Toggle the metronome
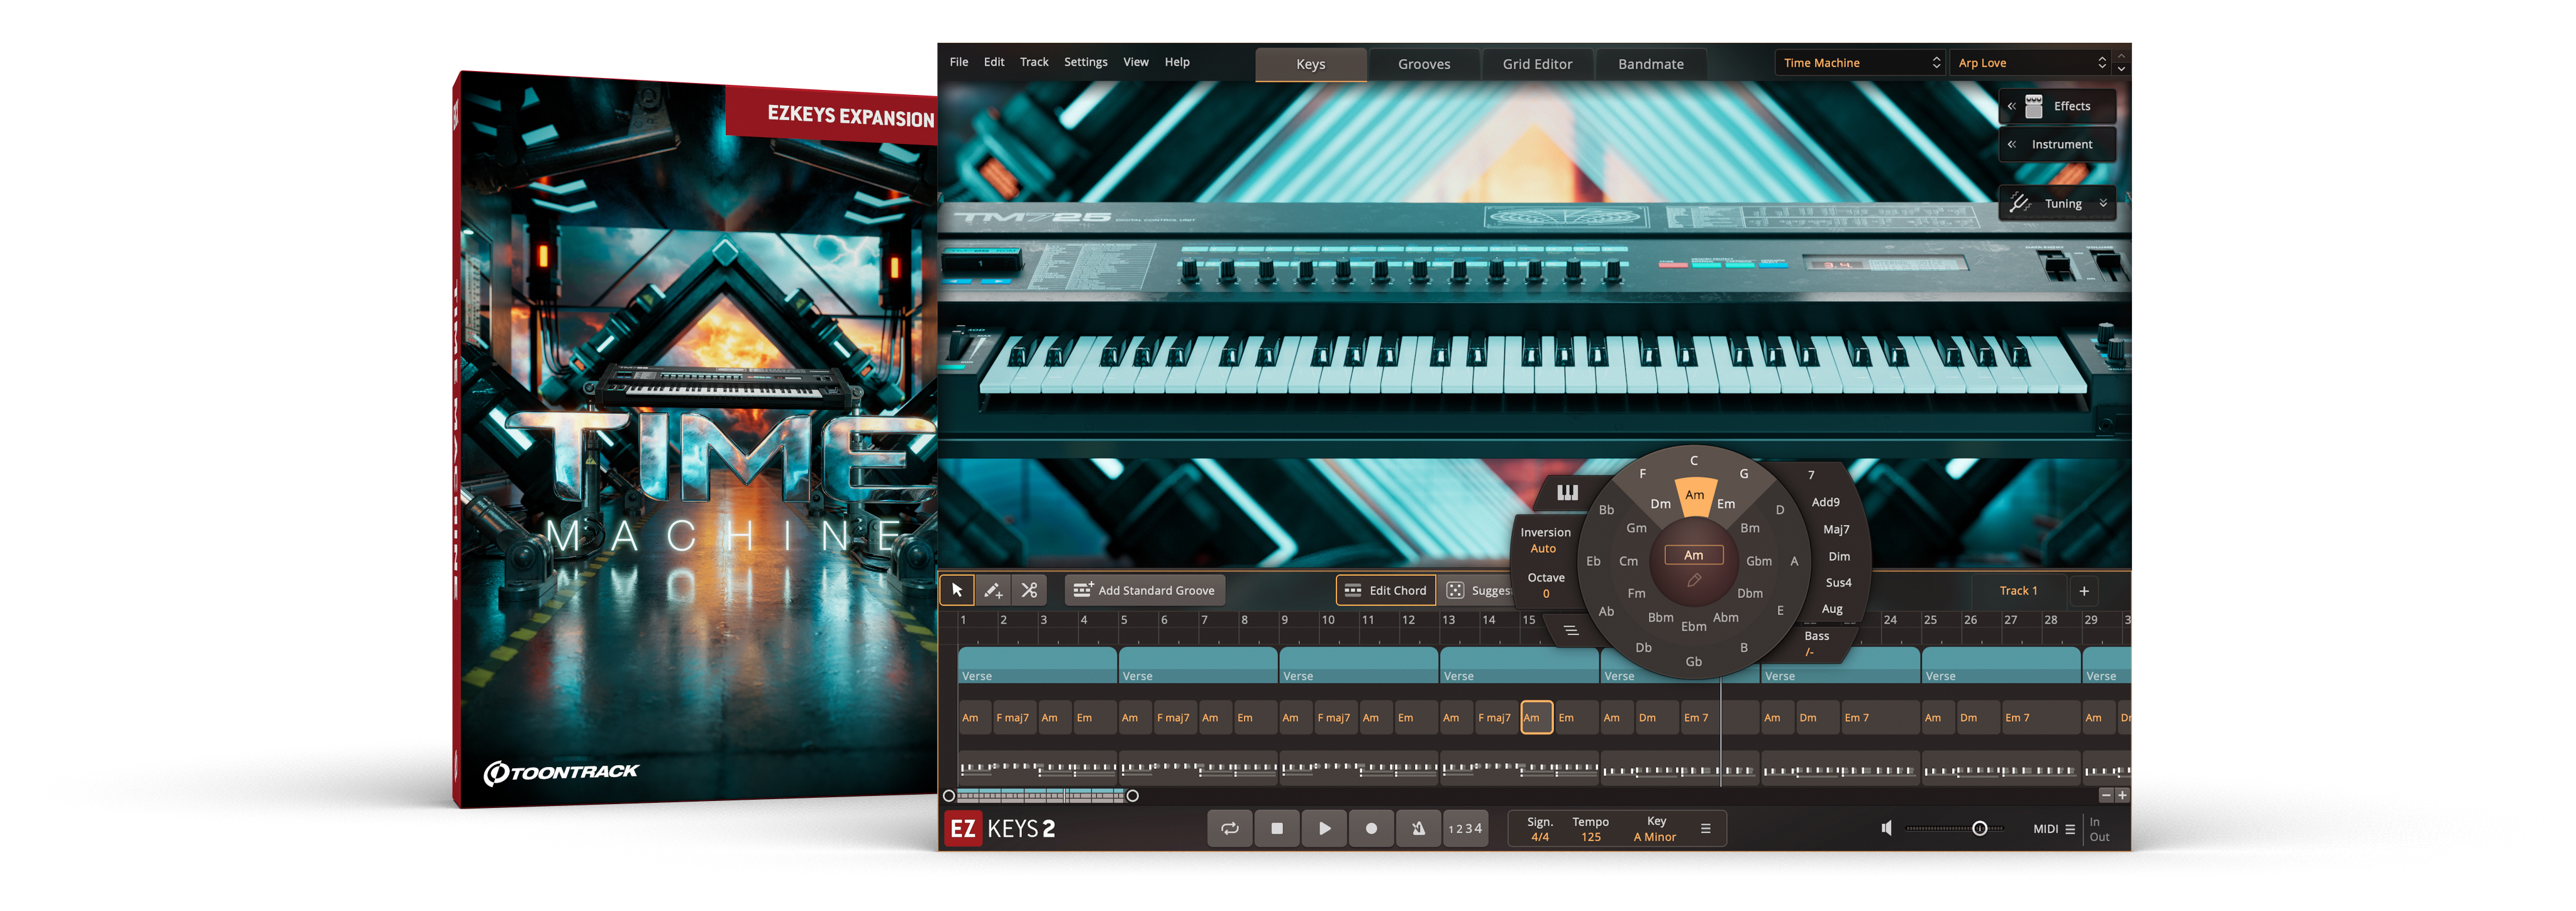The width and height of the screenshot is (2576, 911). coord(1418,828)
